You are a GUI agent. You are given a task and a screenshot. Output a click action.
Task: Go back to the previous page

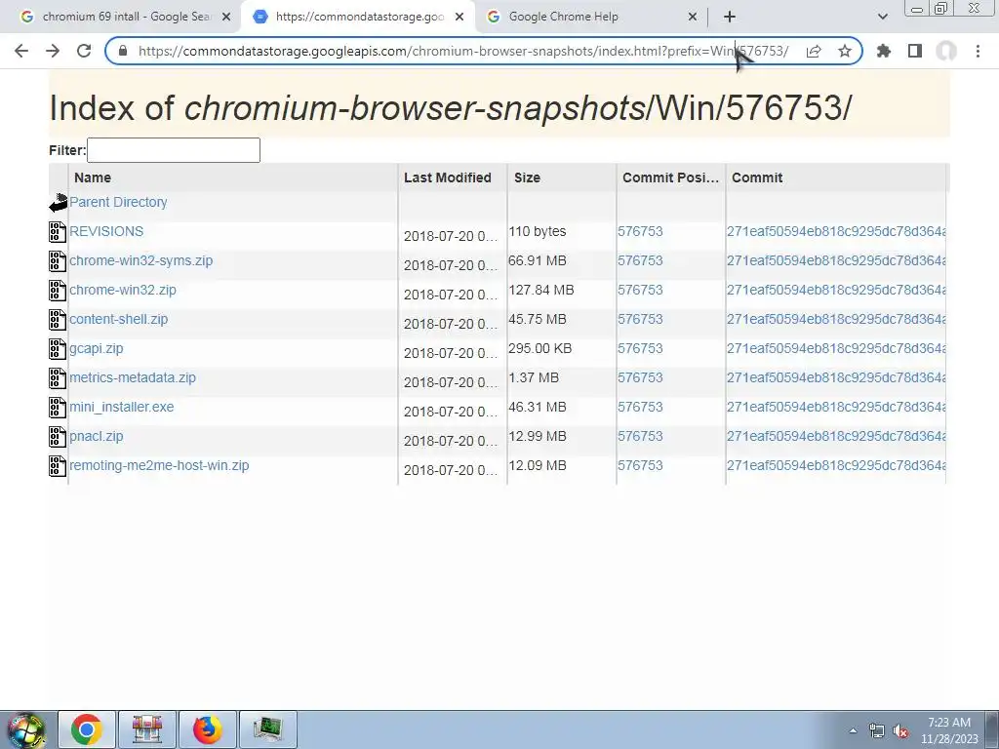click(21, 51)
